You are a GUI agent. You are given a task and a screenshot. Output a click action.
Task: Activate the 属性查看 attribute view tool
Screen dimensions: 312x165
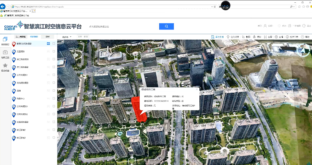click(x=218, y=37)
